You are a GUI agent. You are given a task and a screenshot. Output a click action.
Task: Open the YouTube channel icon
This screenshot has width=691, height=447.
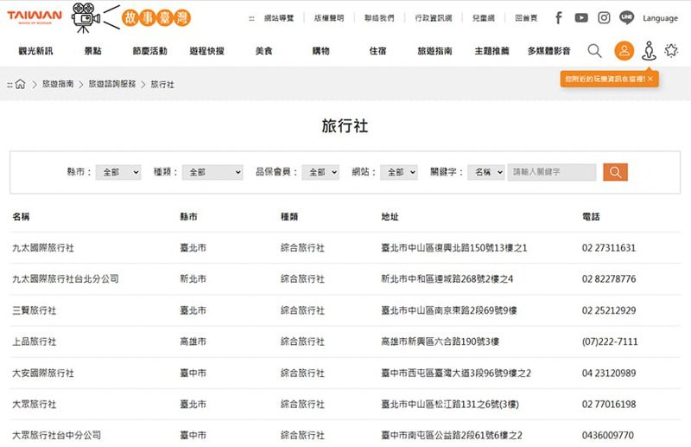coord(581,17)
